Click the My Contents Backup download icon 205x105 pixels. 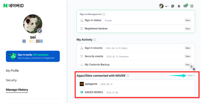[82, 64]
